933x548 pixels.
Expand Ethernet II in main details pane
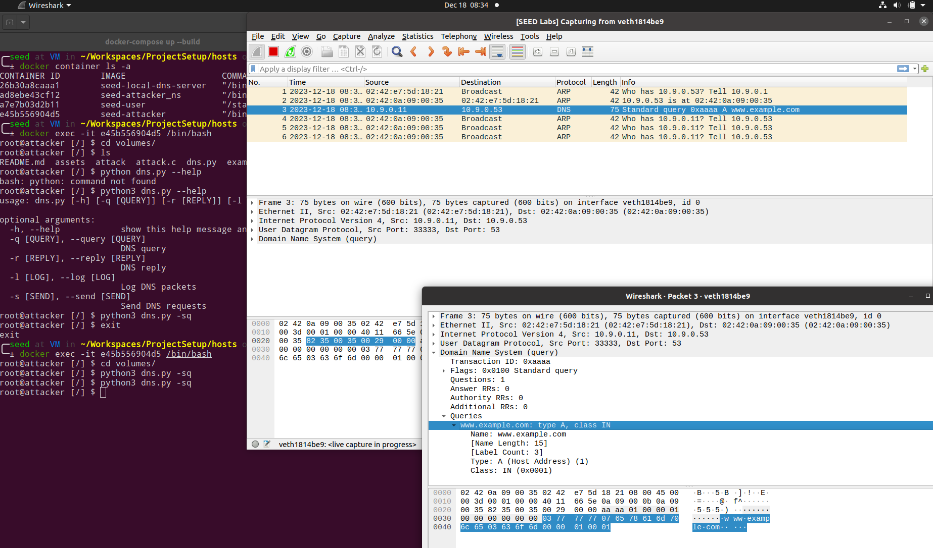click(252, 211)
